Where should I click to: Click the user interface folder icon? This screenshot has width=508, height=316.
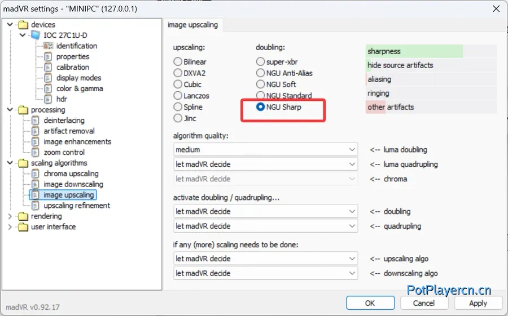(23, 227)
